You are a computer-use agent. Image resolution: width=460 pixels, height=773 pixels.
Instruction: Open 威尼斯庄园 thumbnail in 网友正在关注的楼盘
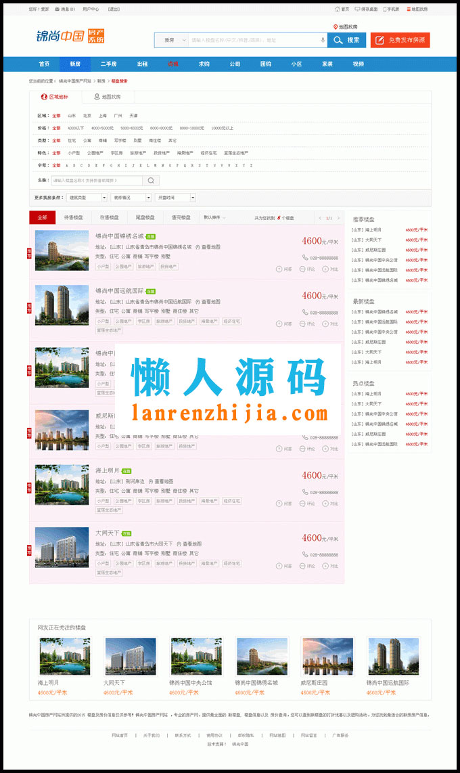pos(328,656)
